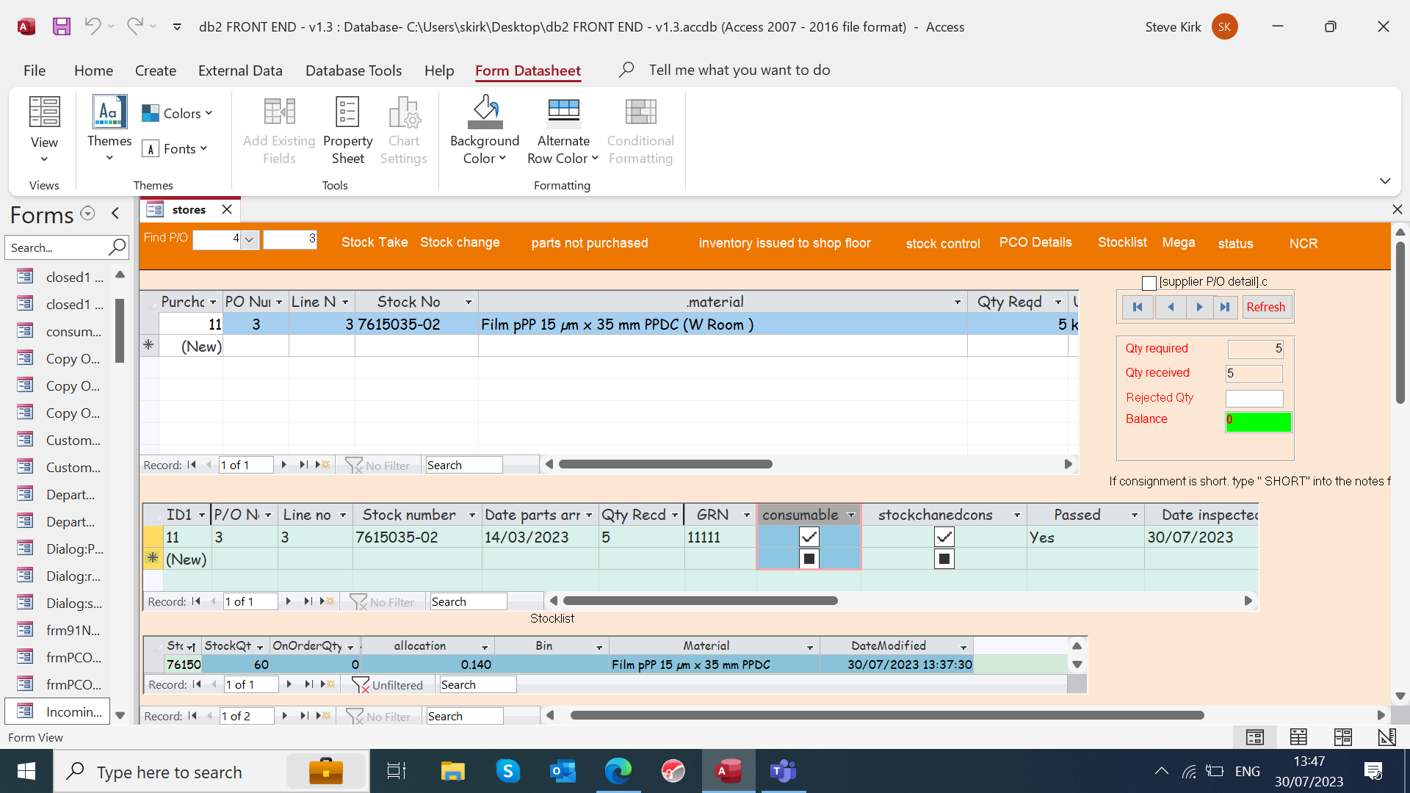This screenshot has height=793, width=1410.
Task: Click the green Balance field
Action: pos(1258,421)
